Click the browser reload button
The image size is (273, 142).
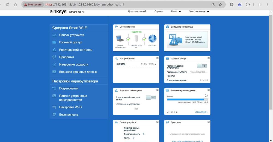pyautogui.click(x=7, y=5)
